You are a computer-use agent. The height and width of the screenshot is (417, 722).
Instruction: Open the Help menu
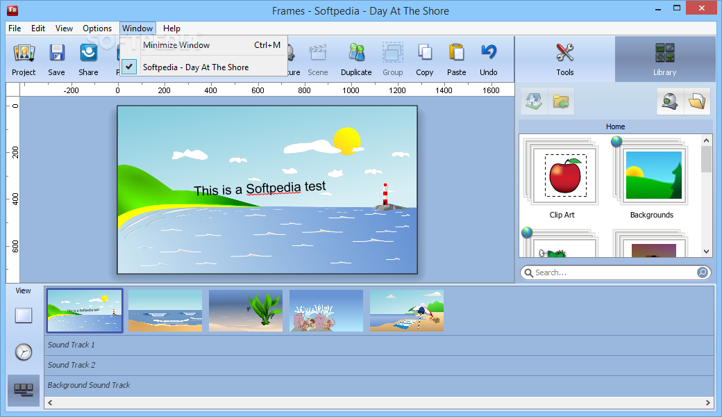[x=171, y=28]
